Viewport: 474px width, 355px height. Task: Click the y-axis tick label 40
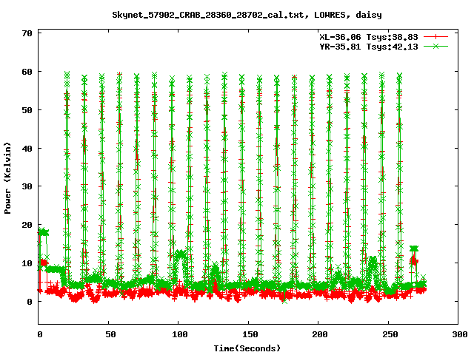27,149
